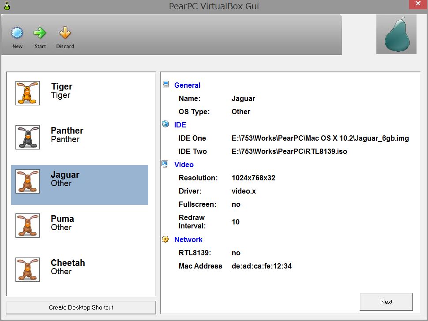This screenshot has height=321, width=428.
Task: Click the app icon in title bar
Action: pyautogui.click(x=7, y=6)
